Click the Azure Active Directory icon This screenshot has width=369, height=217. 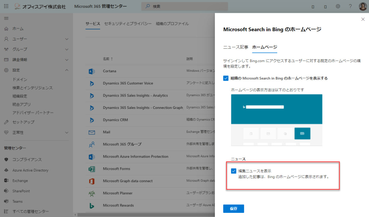coord(6,170)
